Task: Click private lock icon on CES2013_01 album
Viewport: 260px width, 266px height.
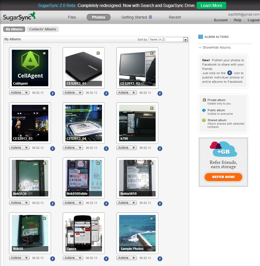Action: (x=98, y=53)
